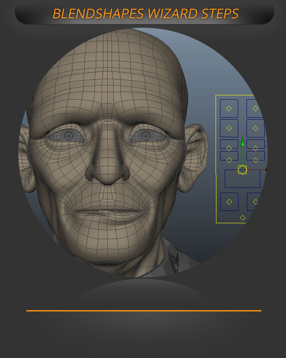Click the yellow center move manipulator handle
This screenshot has width=286, height=358.
click(242, 170)
